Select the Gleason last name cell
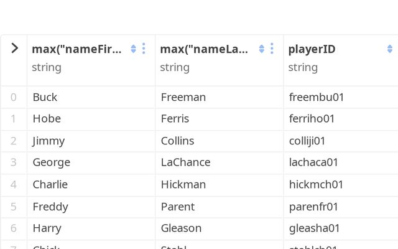 [x=181, y=228]
